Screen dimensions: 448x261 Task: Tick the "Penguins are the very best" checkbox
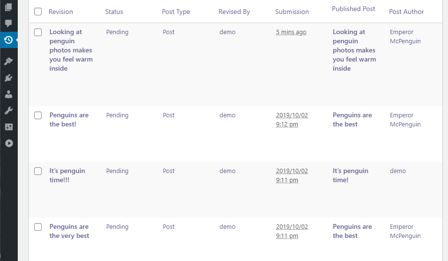click(38, 227)
